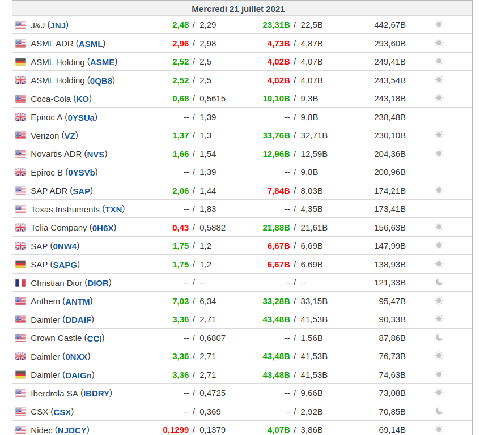The image size is (484, 435).
Task: Click the 293,60B market cap value
Action: click(x=390, y=44)
